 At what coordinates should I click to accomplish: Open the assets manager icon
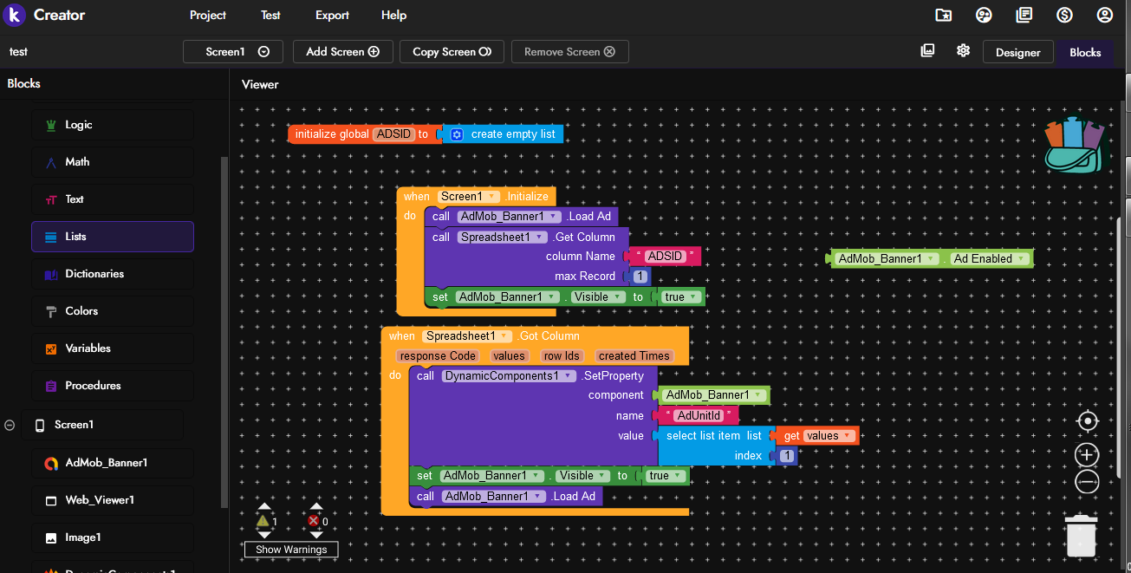pyautogui.click(x=927, y=51)
